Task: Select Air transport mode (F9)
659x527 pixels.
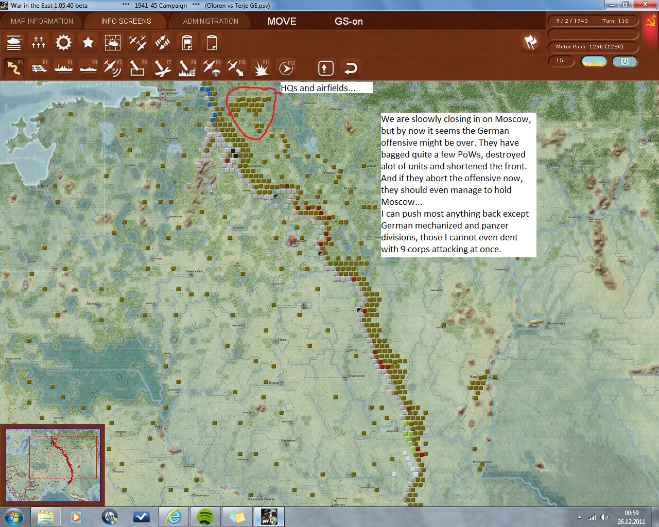Action: click(212, 68)
